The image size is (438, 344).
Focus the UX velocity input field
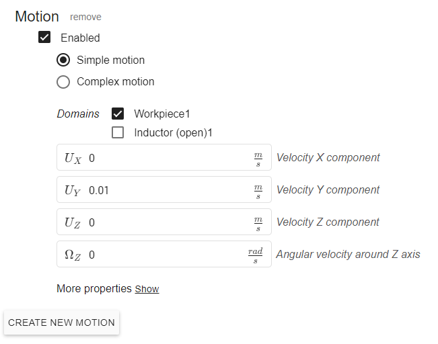pos(165,158)
